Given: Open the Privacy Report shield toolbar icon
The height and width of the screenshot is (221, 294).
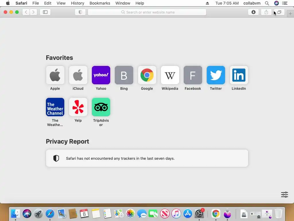Looking at the screenshot, I should point(80,12).
